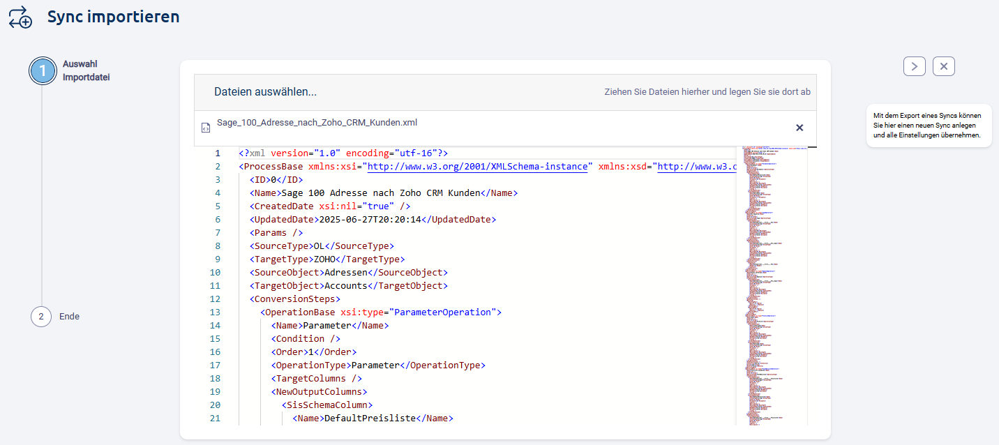The image size is (999, 445).
Task: Click the X icon to cancel the import
Action: point(943,66)
